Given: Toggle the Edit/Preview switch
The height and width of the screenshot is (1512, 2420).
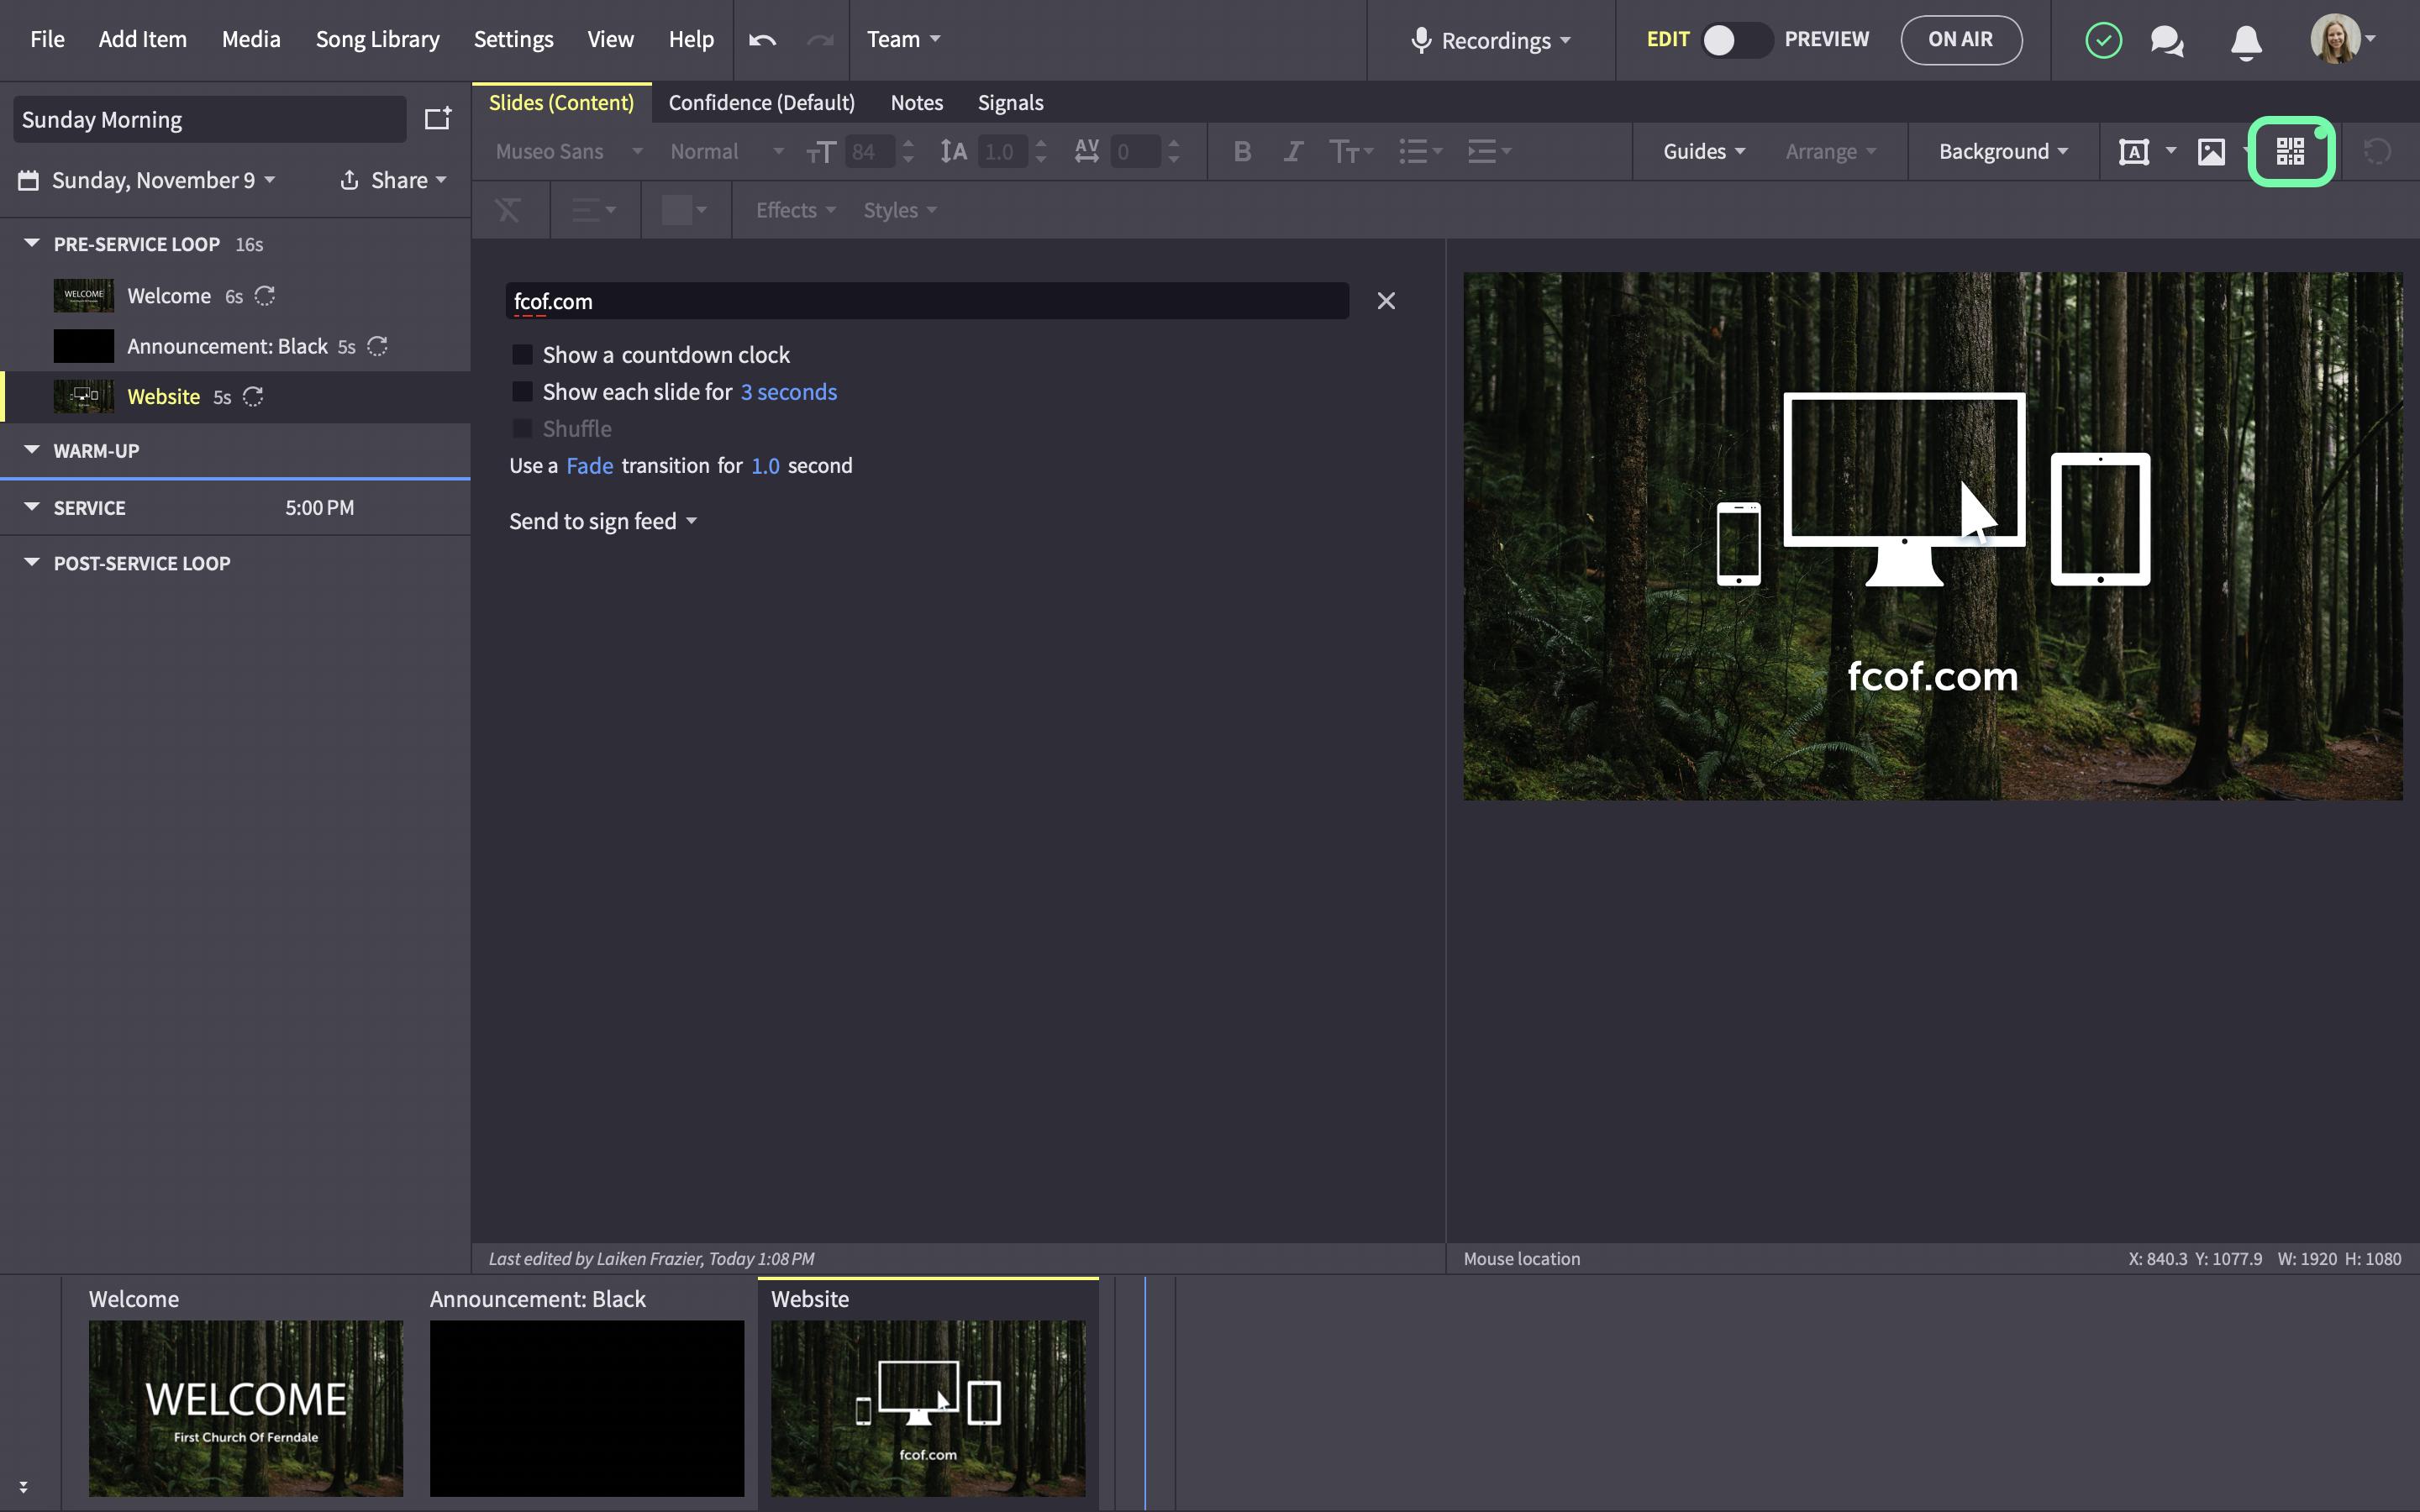Looking at the screenshot, I should click(x=1737, y=40).
